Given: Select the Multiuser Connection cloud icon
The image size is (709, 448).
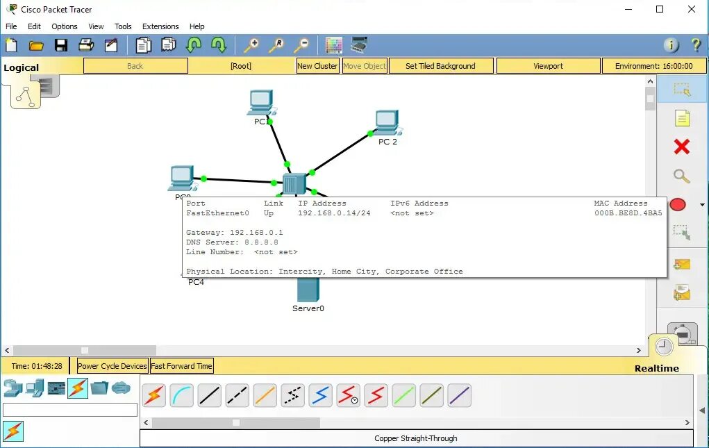Looking at the screenshot, I should 121,388.
